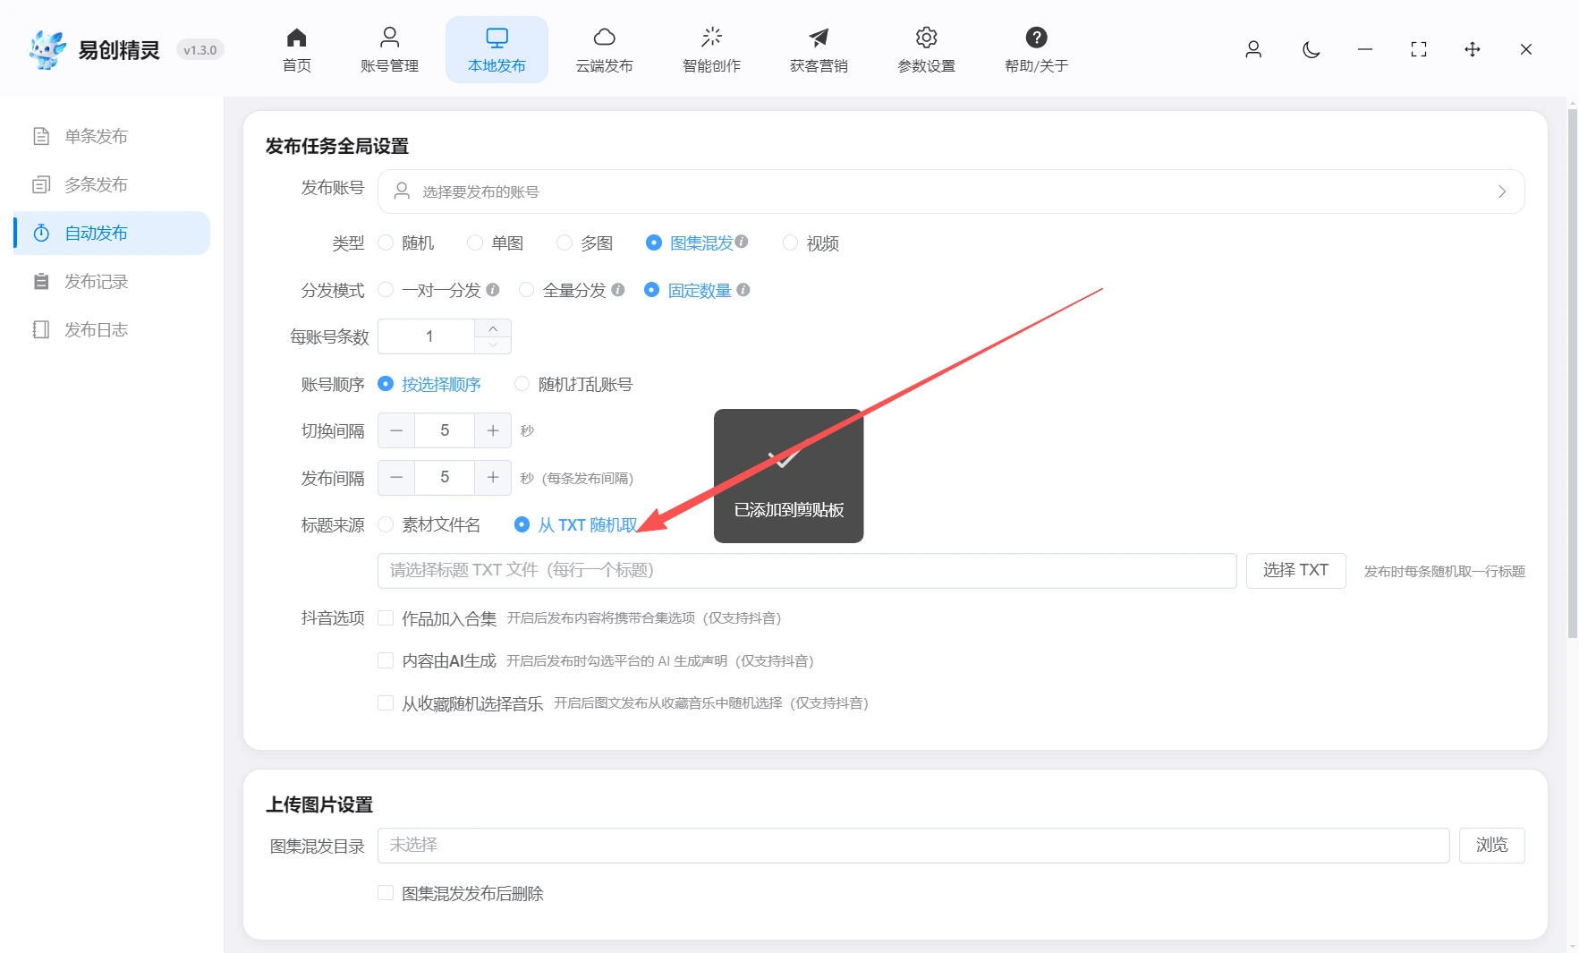The width and height of the screenshot is (1579, 953).
Task: Click the title TXT file path field
Action: [807, 570]
